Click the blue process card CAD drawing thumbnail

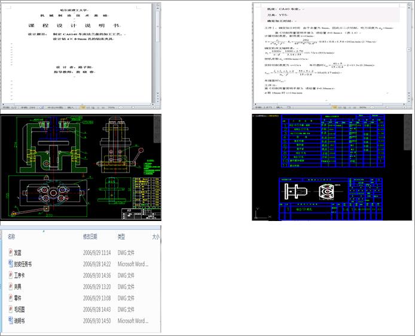[332, 167]
